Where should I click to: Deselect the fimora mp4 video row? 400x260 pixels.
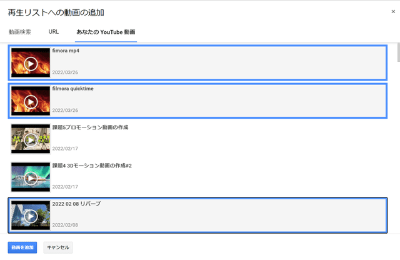pyautogui.click(x=197, y=62)
